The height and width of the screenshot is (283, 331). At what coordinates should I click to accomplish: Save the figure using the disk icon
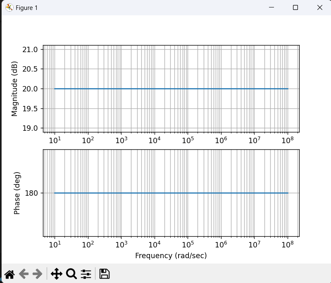(104, 273)
